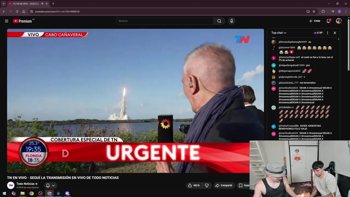Viewport: 350px width, 197px height.
Task: Open first Chrome icon in taskbar
Action: point(31,193)
